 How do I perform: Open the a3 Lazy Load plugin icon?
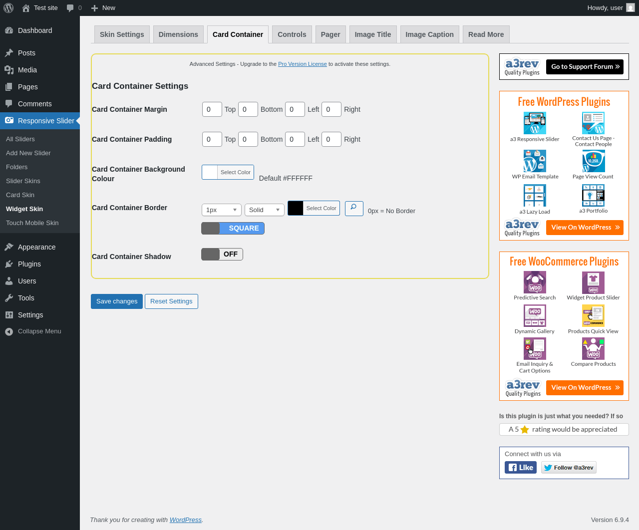pyautogui.click(x=535, y=196)
